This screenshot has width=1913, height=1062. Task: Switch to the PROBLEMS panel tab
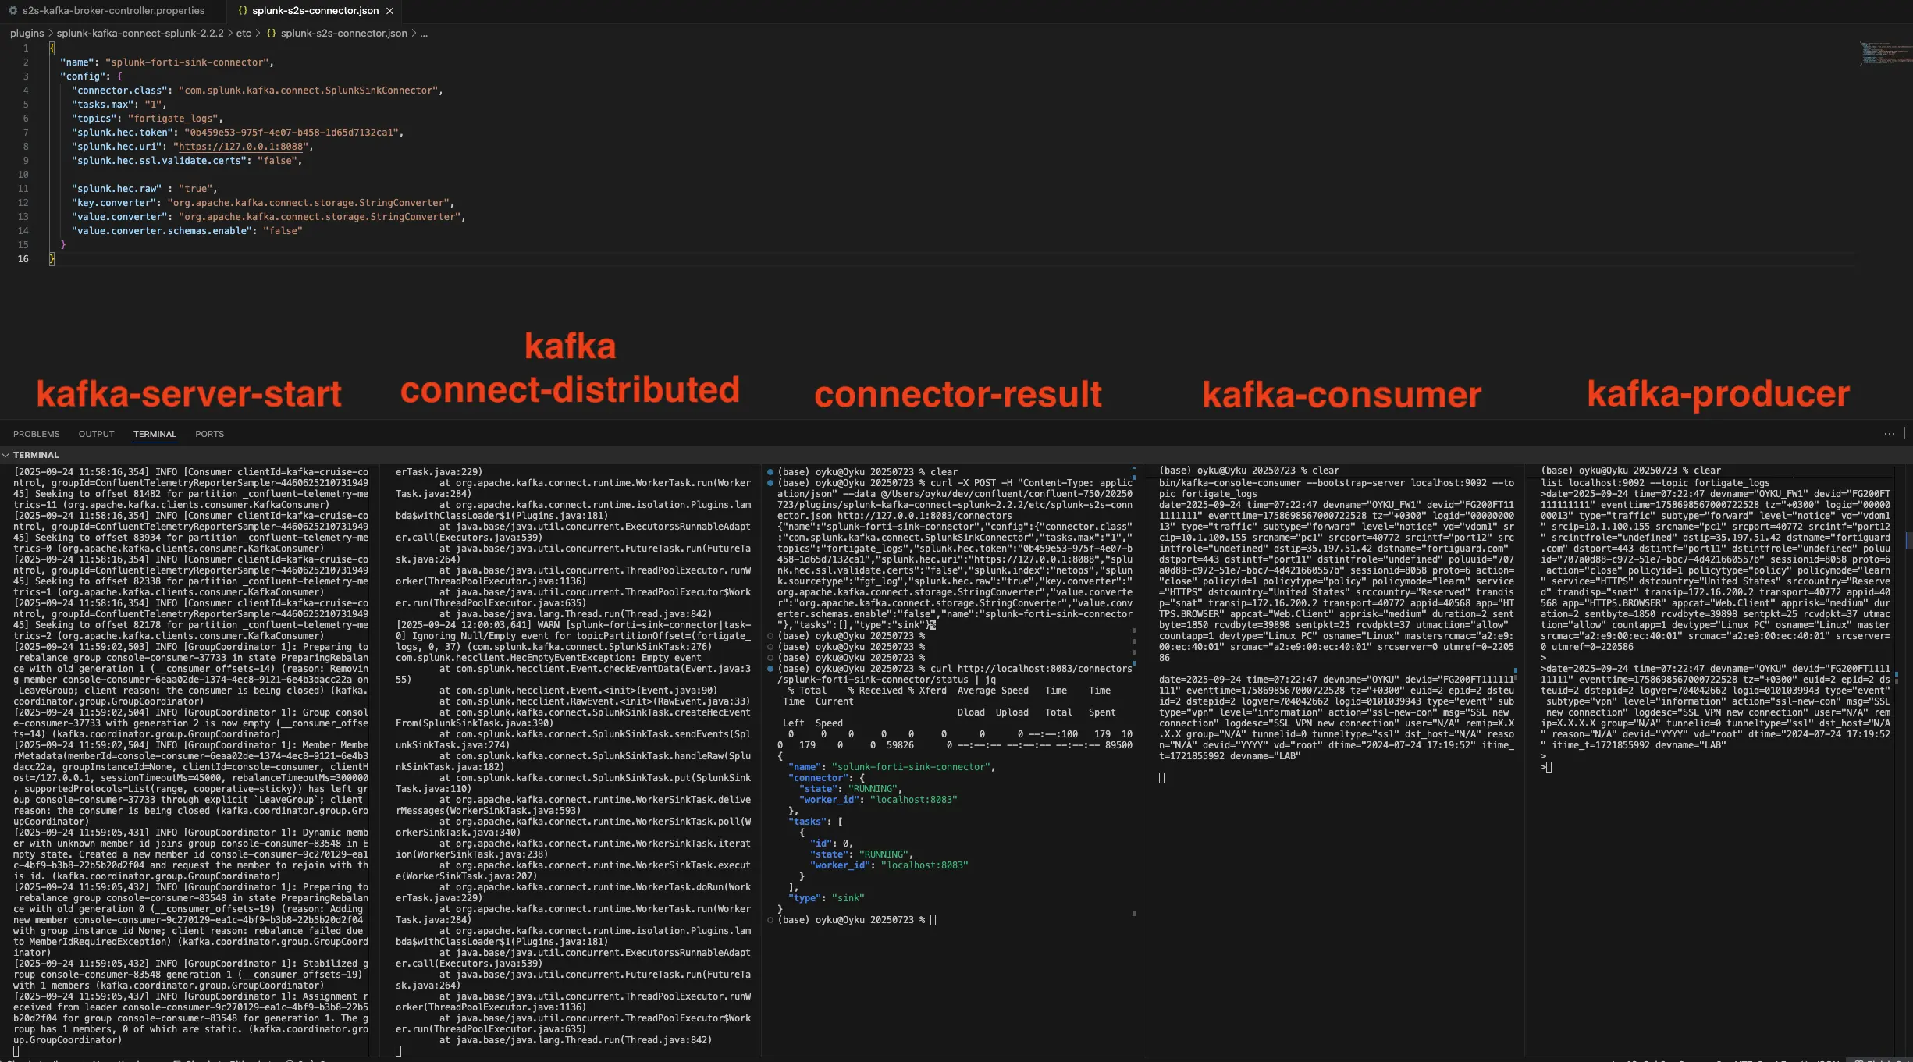pyautogui.click(x=36, y=434)
